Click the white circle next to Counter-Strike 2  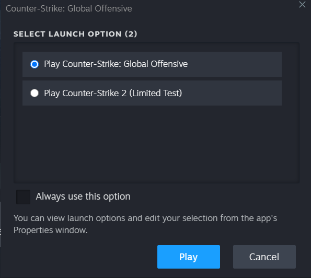pyautogui.click(x=34, y=93)
